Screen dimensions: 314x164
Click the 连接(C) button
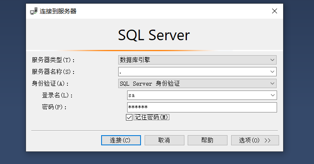(x=121, y=140)
